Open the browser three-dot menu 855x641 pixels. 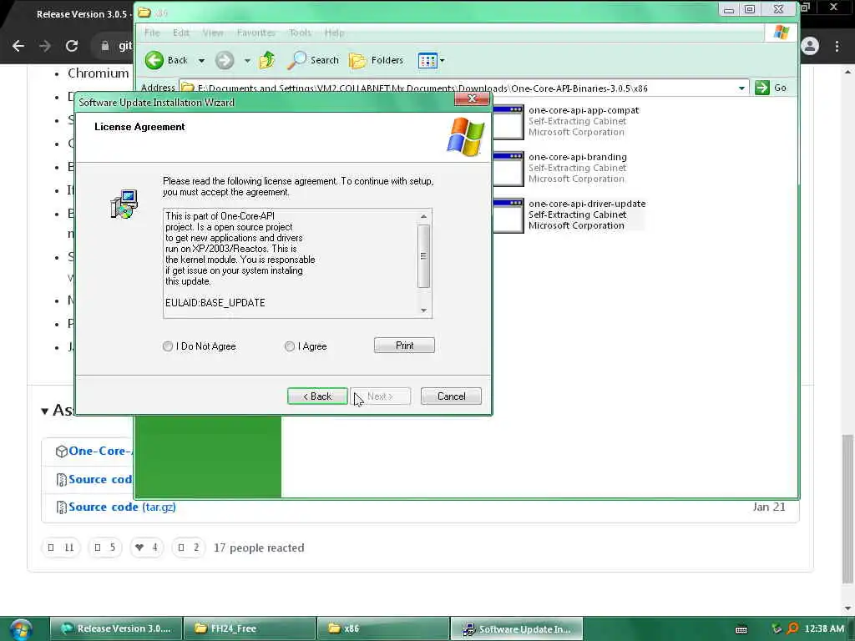coord(837,46)
